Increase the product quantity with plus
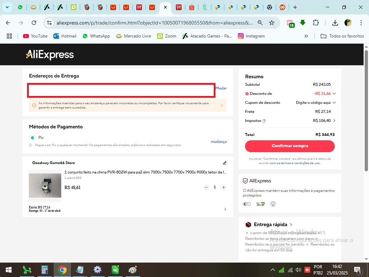 pos(223,188)
